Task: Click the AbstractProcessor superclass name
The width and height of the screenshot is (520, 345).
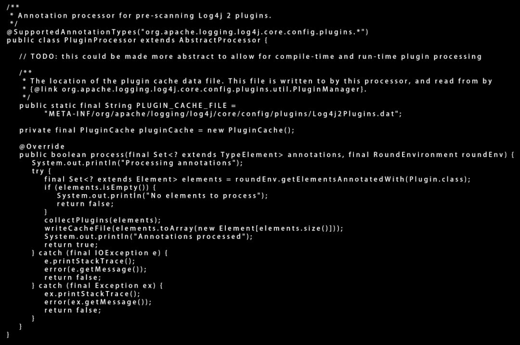Action: pos(220,40)
